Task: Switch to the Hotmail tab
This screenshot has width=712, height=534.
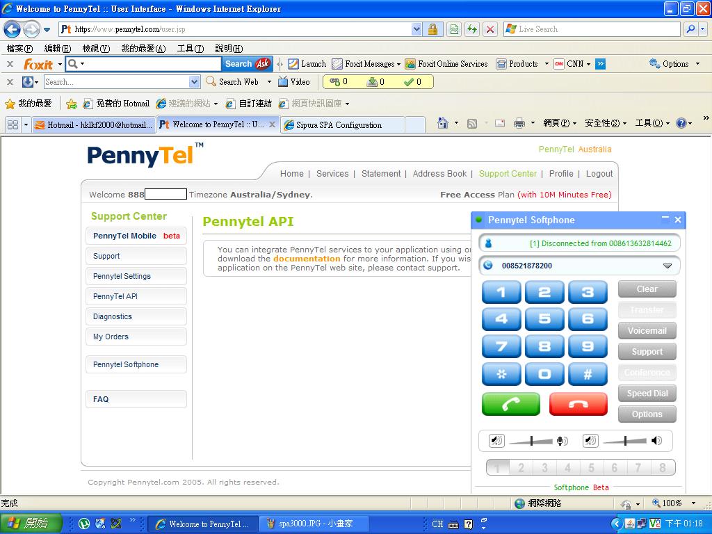Action: pos(94,125)
